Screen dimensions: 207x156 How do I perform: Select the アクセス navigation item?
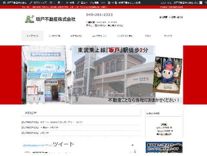(x=168, y=36)
